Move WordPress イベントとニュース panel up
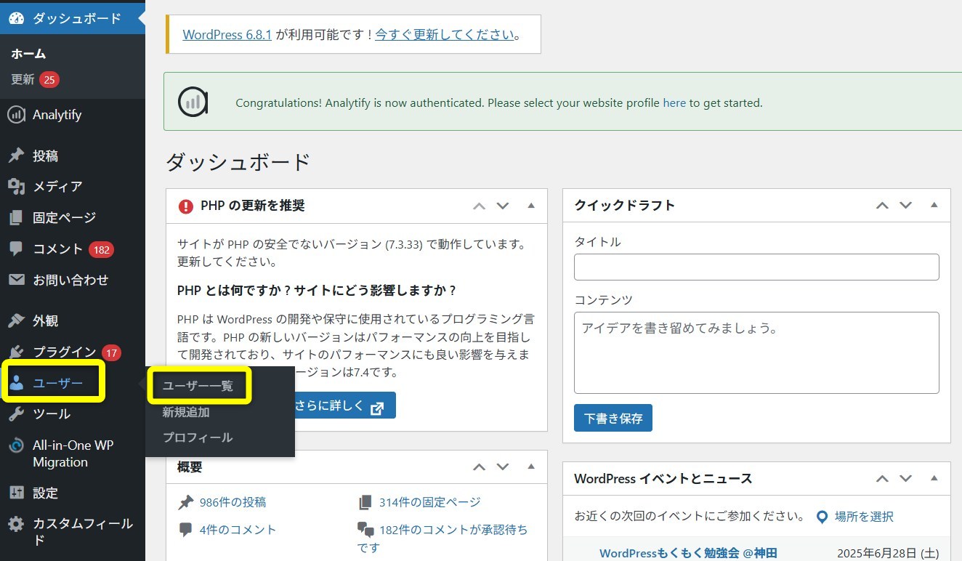 click(882, 478)
